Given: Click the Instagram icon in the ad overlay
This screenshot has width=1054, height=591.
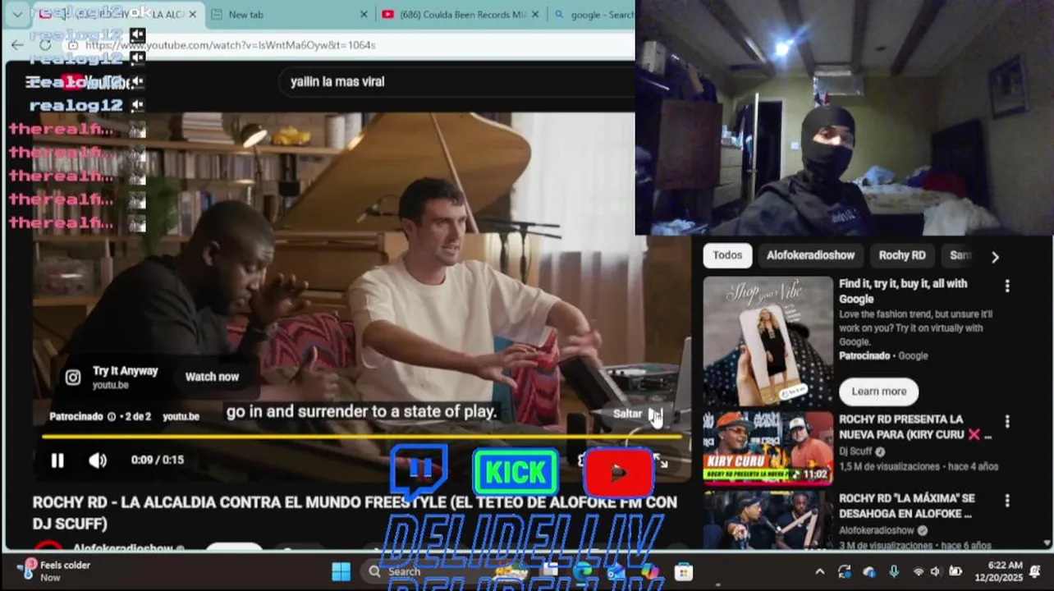Looking at the screenshot, I should pos(73,378).
